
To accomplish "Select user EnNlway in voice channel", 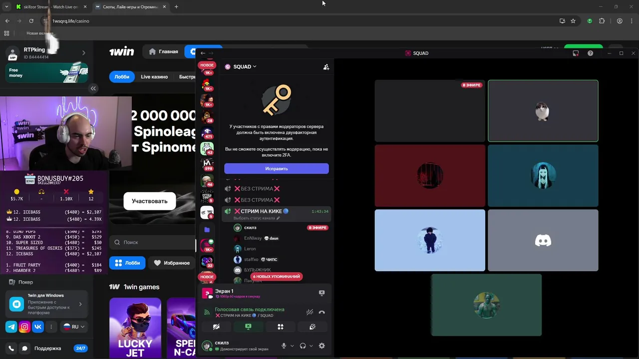I will pyautogui.click(x=253, y=238).
